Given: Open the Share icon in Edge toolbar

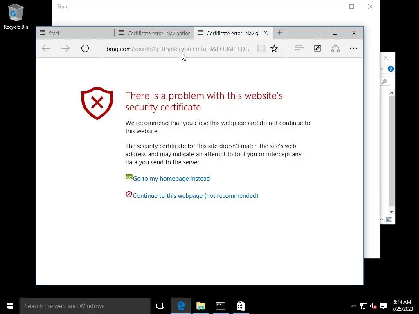Looking at the screenshot, I should (x=336, y=48).
